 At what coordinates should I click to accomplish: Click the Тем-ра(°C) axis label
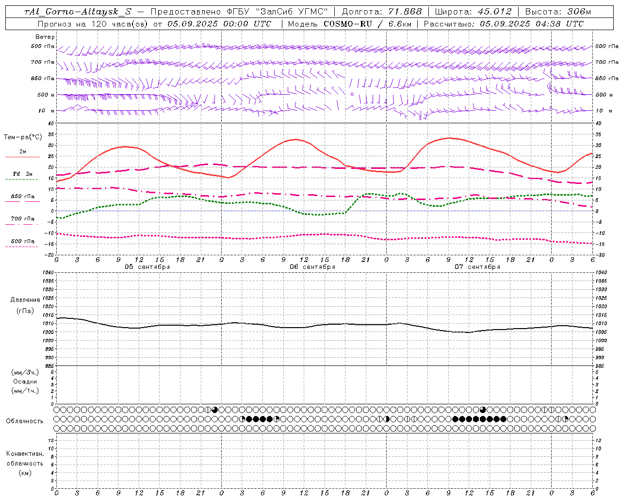[23, 137]
